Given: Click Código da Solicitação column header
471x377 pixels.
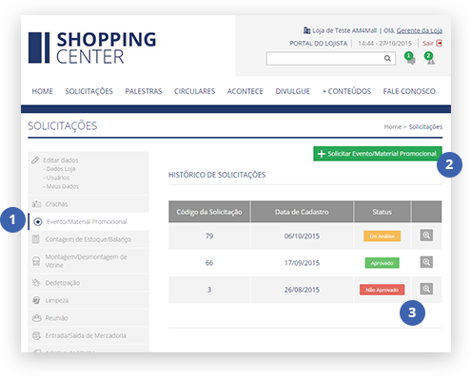Looking at the screenshot, I should (209, 212).
